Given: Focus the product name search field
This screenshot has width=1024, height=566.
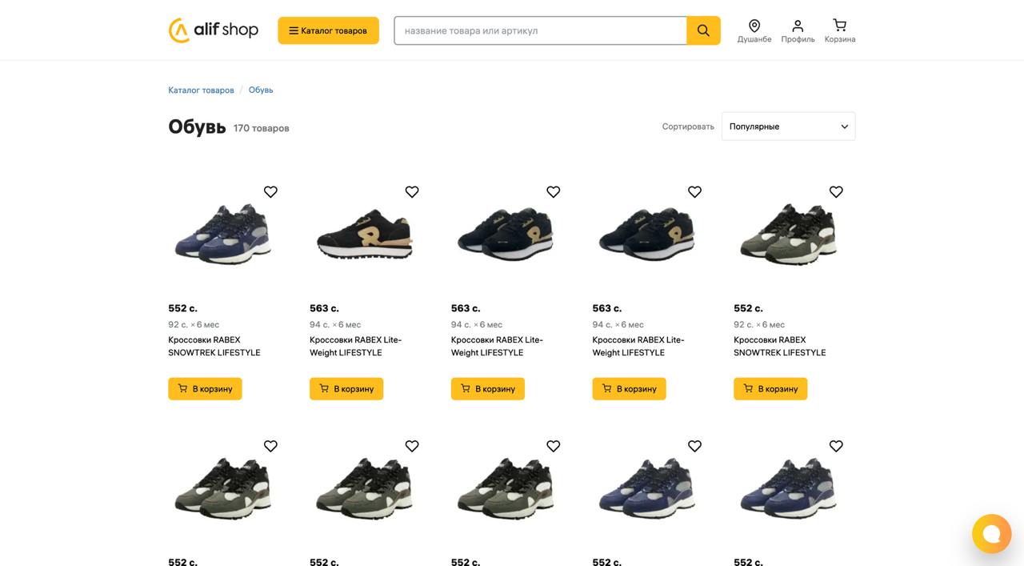Looking at the screenshot, I should (x=540, y=30).
